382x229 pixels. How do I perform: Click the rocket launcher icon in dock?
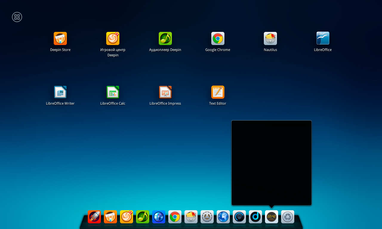coord(94,217)
